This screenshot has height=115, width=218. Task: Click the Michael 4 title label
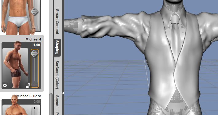point(33,40)
